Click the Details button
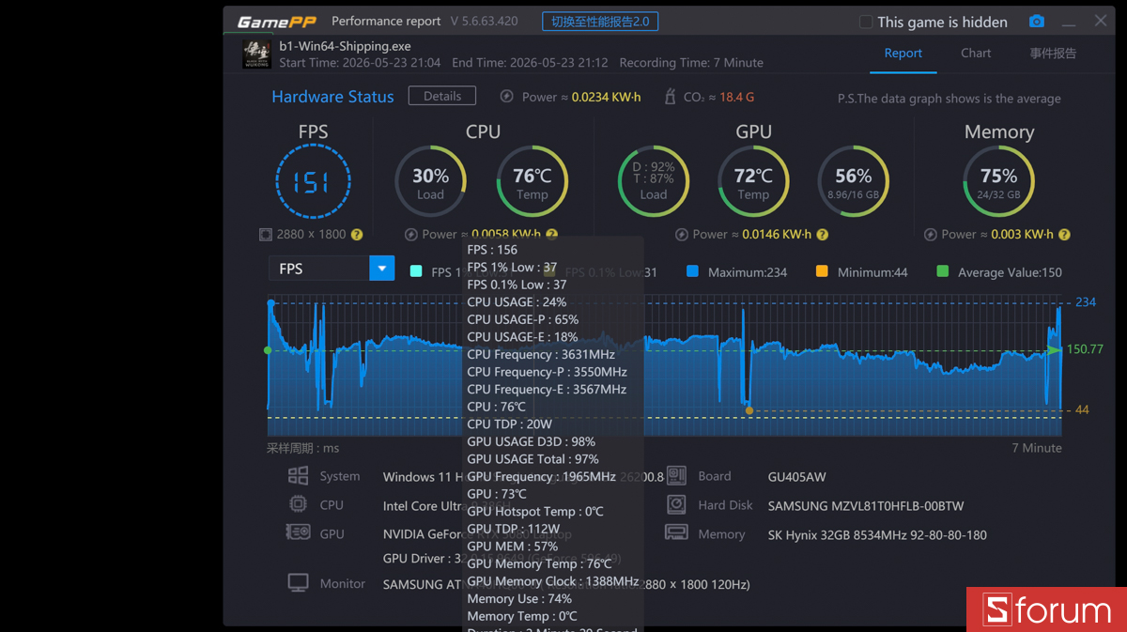This screenshot has width=1127, height=632. click(x=442, y=96)
